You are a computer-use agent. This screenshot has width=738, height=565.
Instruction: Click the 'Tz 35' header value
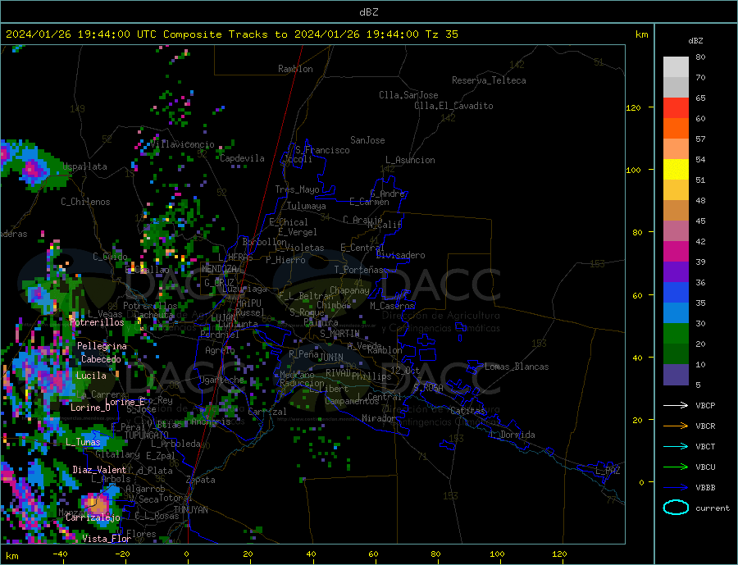(441, 34)
